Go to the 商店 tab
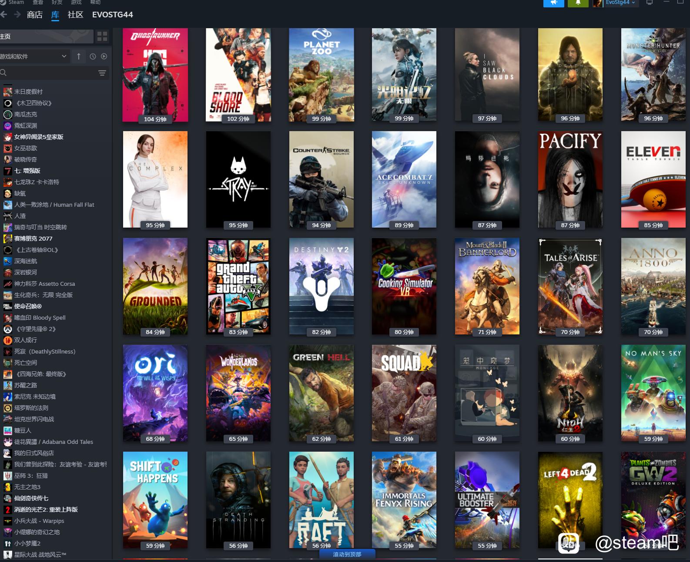Image resolution: width=690 pixels, height=562 pixels. pos(35,15)
